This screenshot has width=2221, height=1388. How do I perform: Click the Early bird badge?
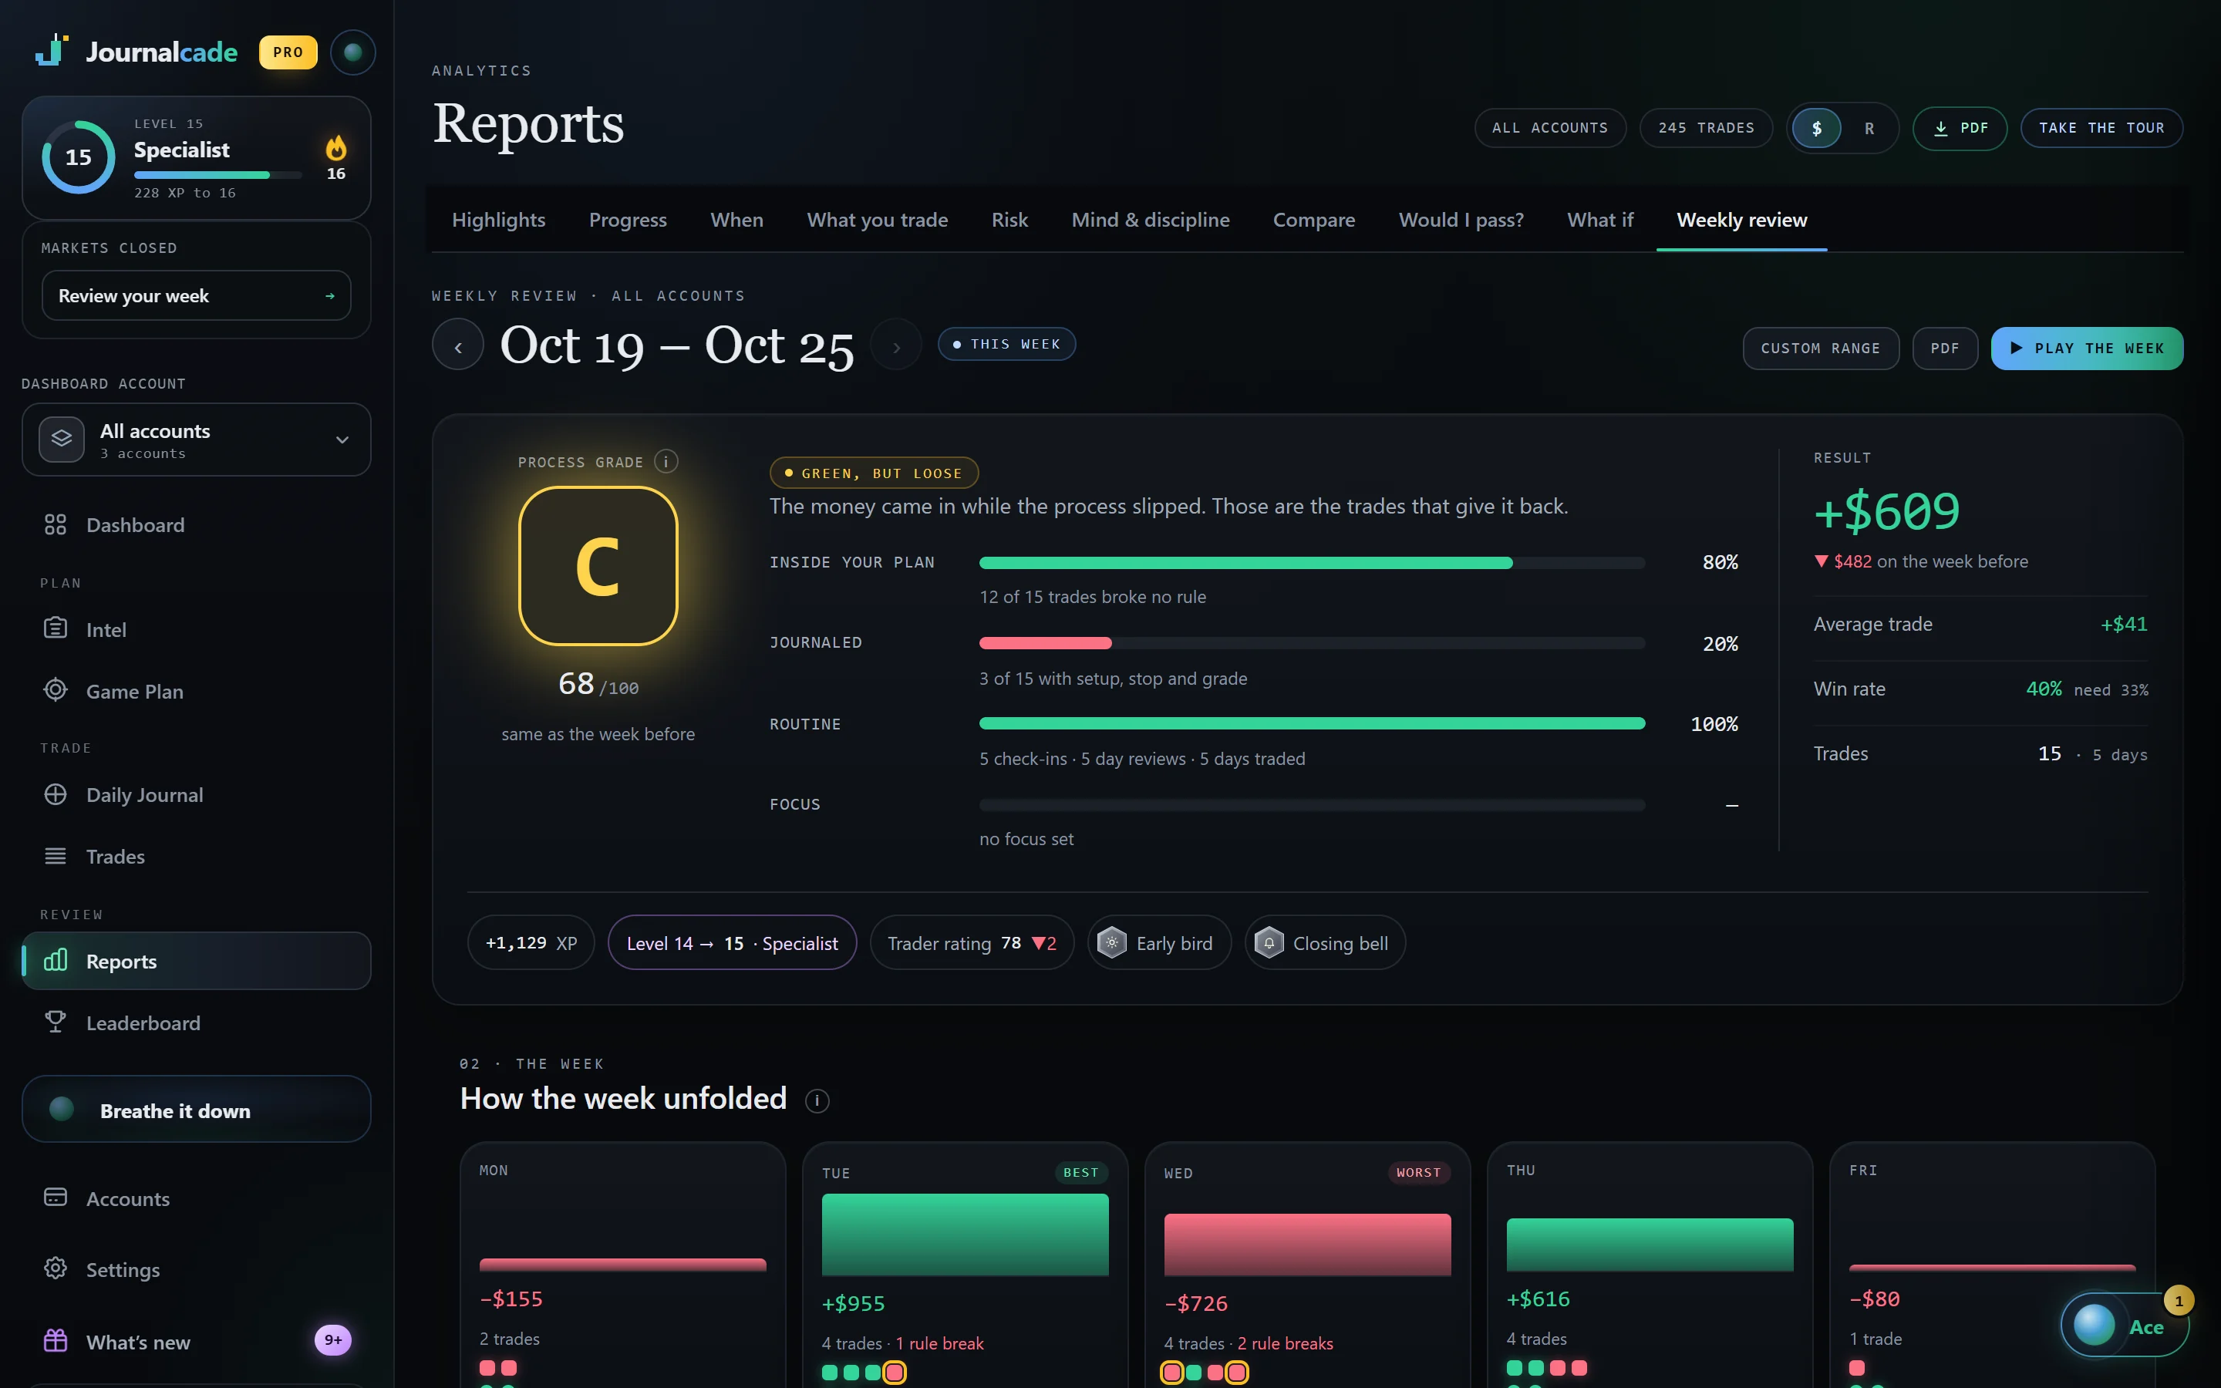(x=1159, y=943)
